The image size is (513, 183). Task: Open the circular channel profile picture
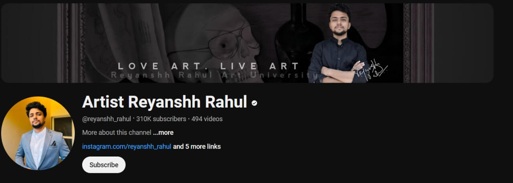[38, 133]
